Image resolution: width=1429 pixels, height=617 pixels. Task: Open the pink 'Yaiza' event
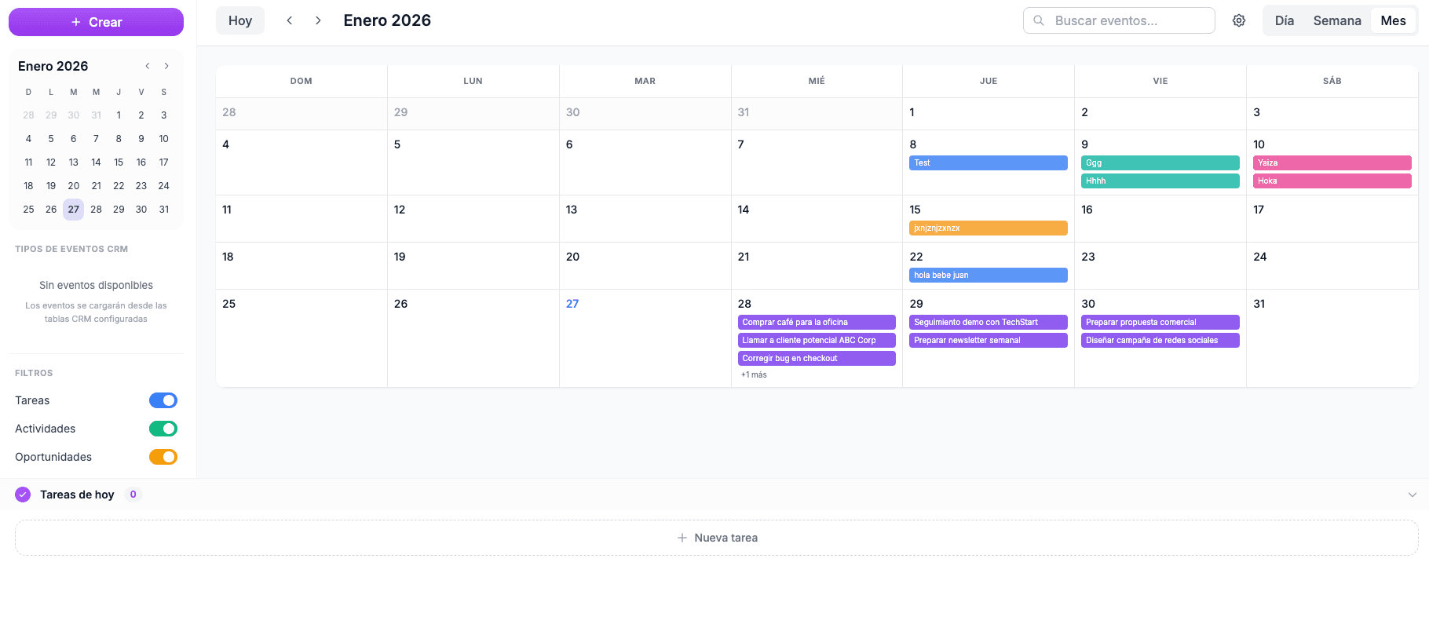[x=1332, y=163]
